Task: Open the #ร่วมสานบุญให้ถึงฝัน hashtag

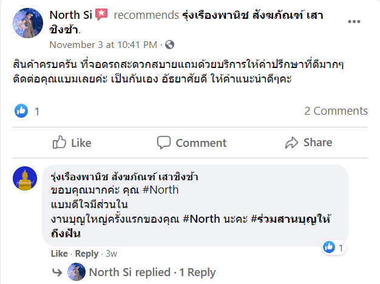Action: [x=294, y=219]
